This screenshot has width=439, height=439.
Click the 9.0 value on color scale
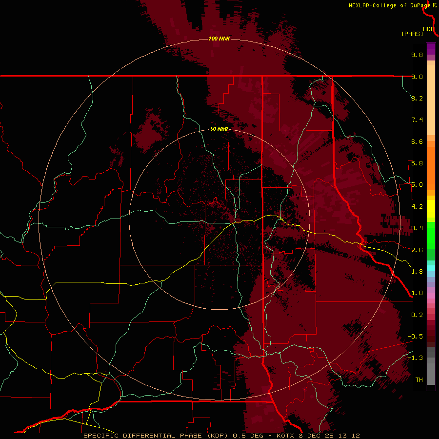coord(417,77)
